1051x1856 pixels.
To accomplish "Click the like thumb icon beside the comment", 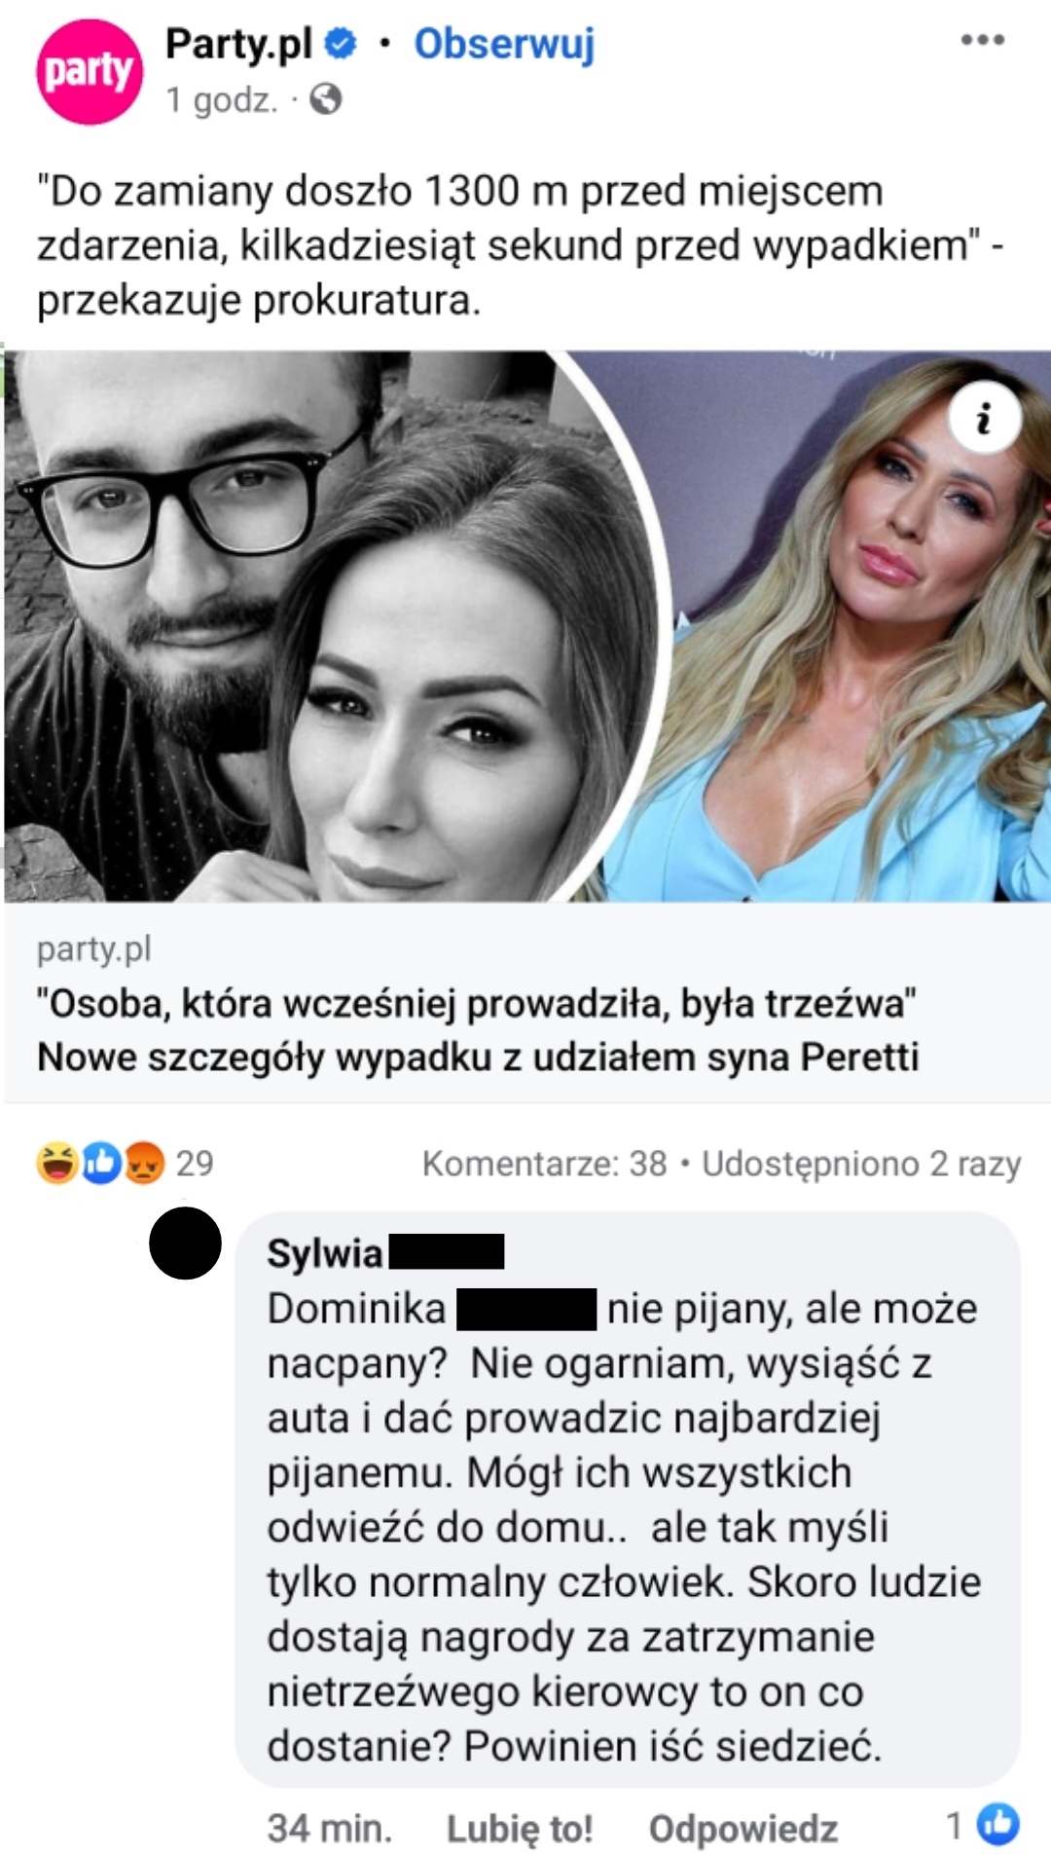I will (x=998, y=1824).
